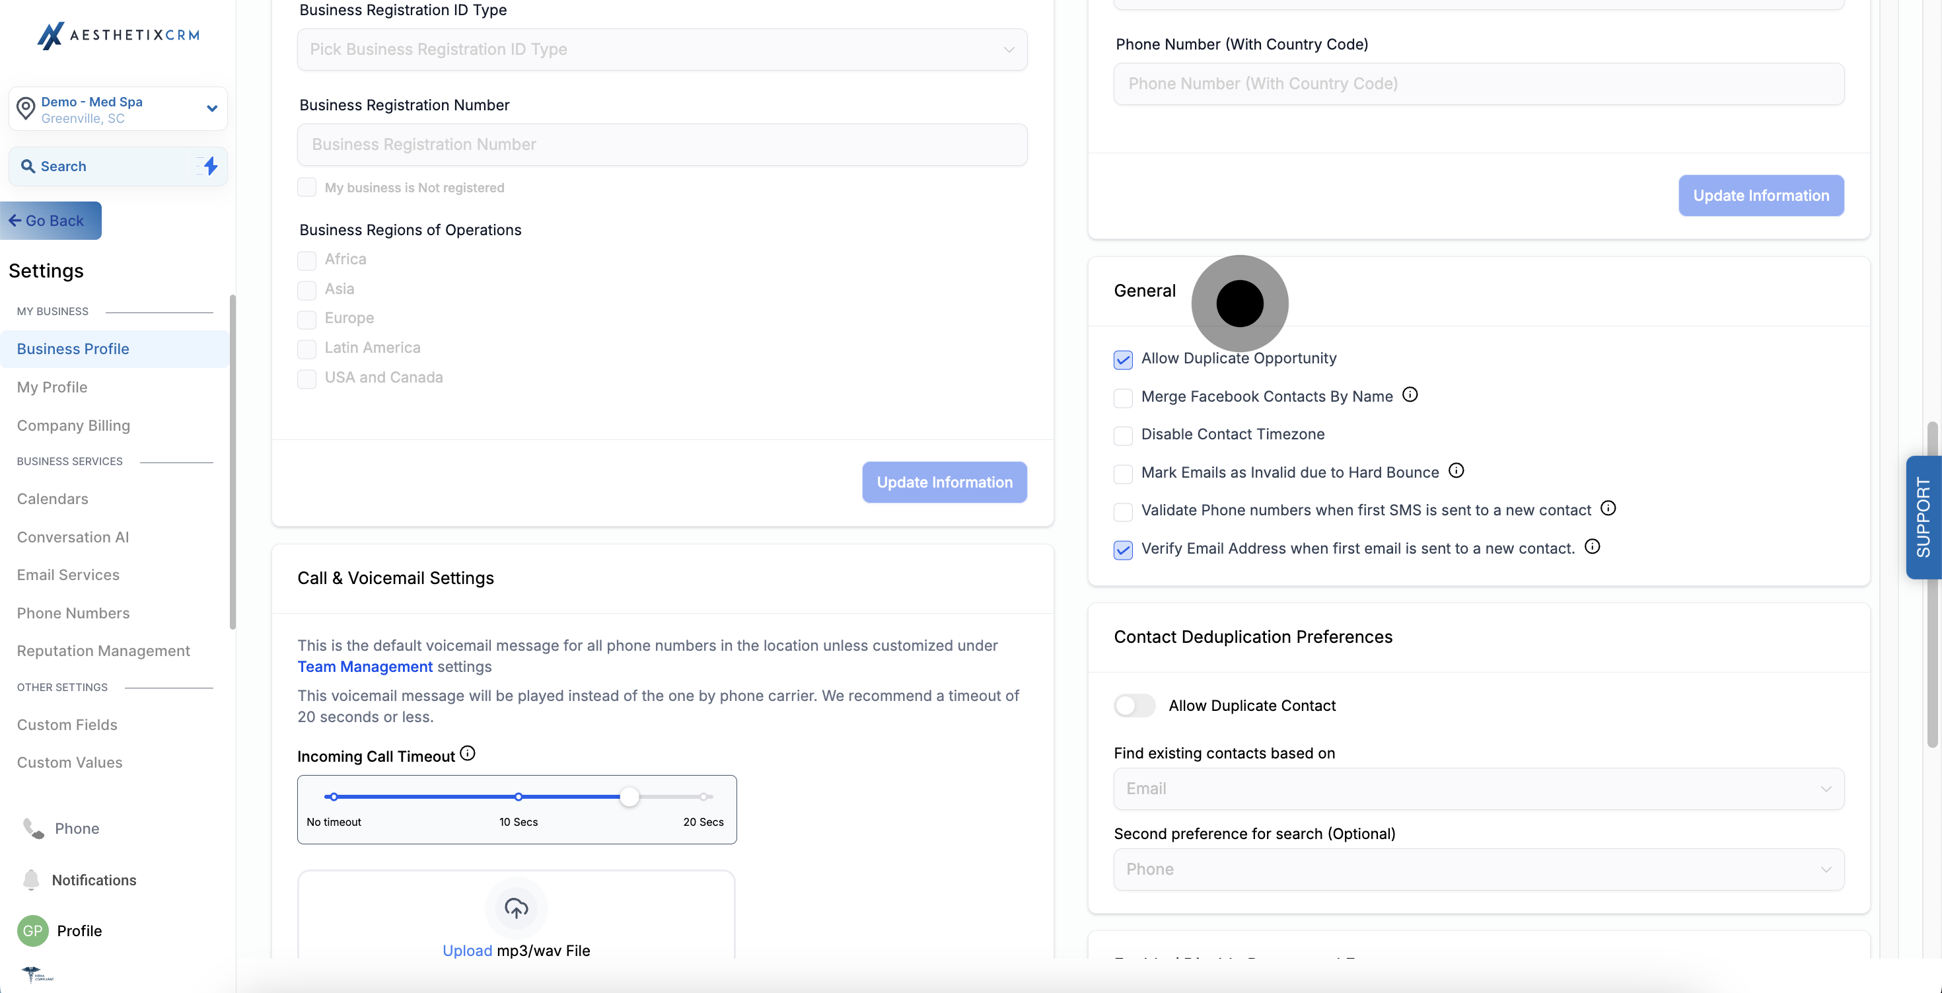This screenshot has width=1942, height=993.
Task: Click the Business Registration Number field
Action: 661,145
